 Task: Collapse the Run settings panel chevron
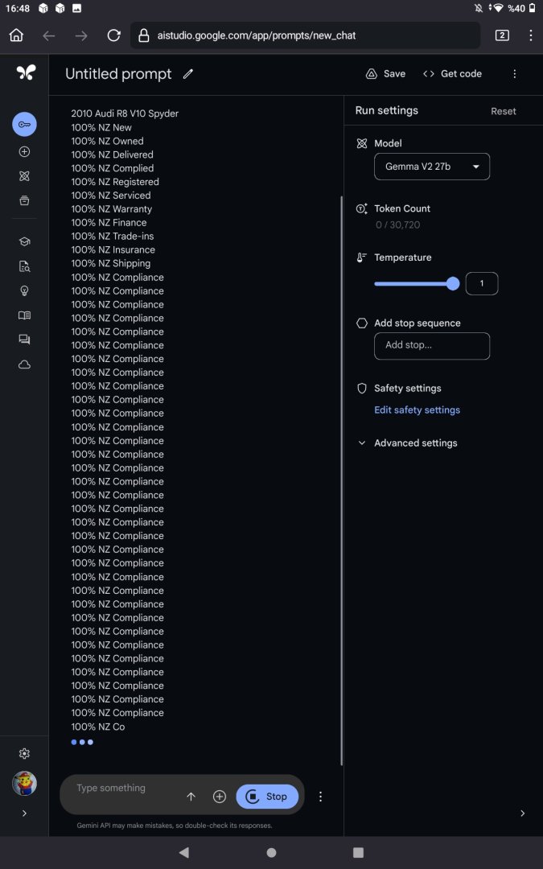click(x=522, y=813)
